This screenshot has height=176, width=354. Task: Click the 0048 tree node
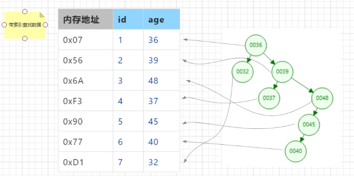point(322,98)
